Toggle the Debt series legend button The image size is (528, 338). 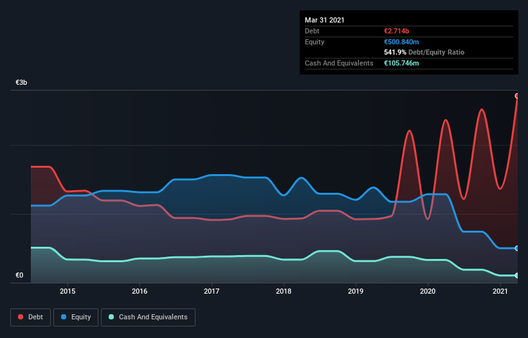[x=31, y=317]
